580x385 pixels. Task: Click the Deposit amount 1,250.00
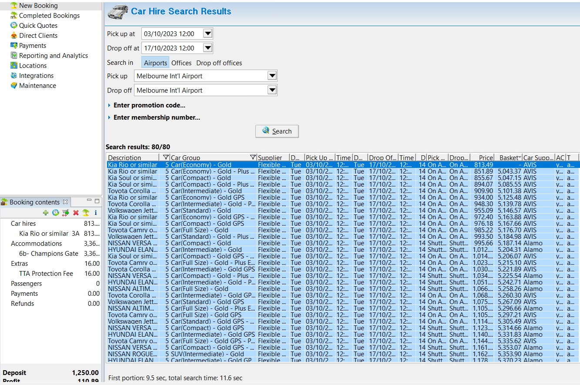(x=85, y=373)
